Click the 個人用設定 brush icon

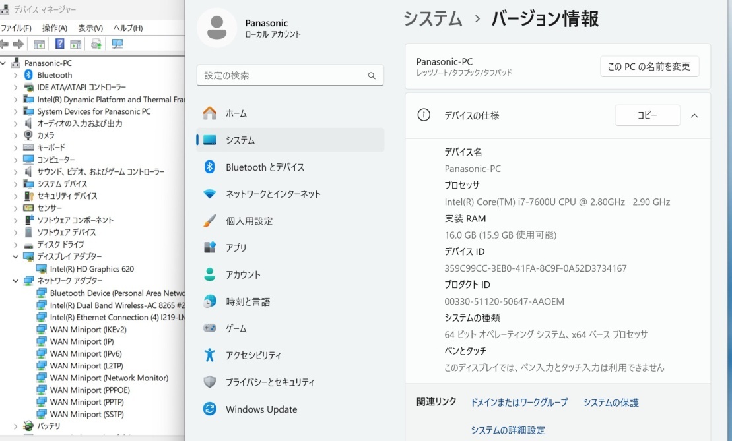click(210, 221)
